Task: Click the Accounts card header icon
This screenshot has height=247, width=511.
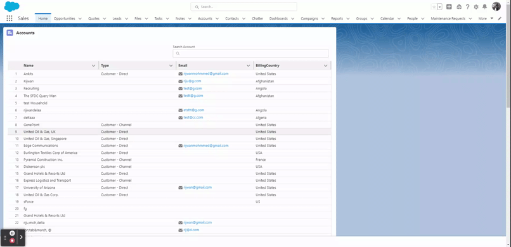Action: pos(10,33)
